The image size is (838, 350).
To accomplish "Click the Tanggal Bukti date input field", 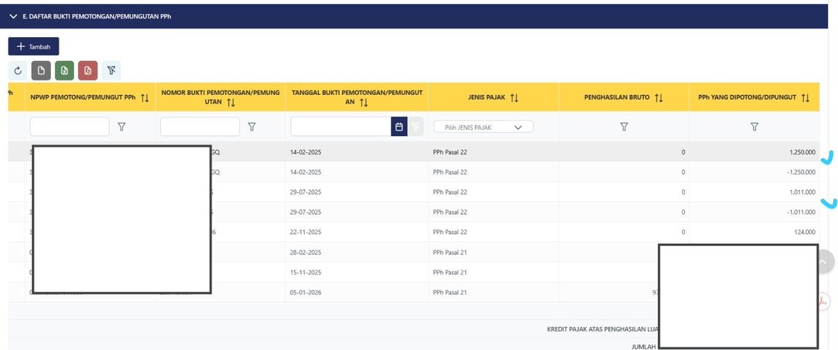I will 341,126.
